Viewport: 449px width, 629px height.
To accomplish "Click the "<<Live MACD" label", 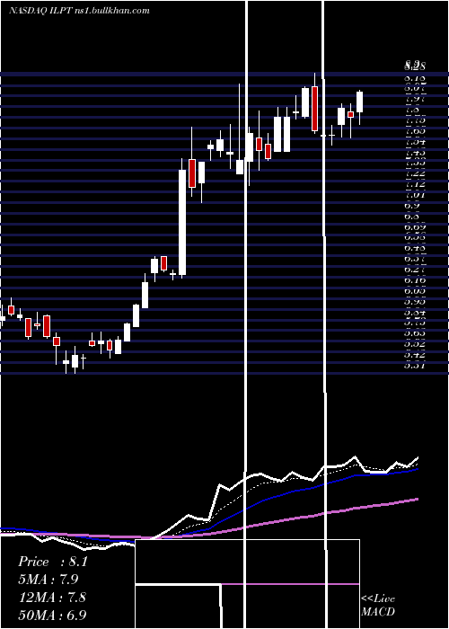I will pos(378,605).
